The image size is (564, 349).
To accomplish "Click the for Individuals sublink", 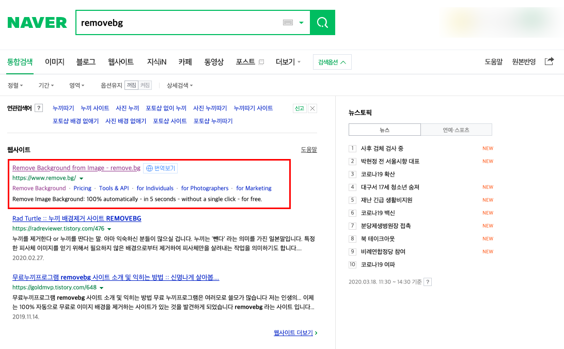I will click(155, 188).
